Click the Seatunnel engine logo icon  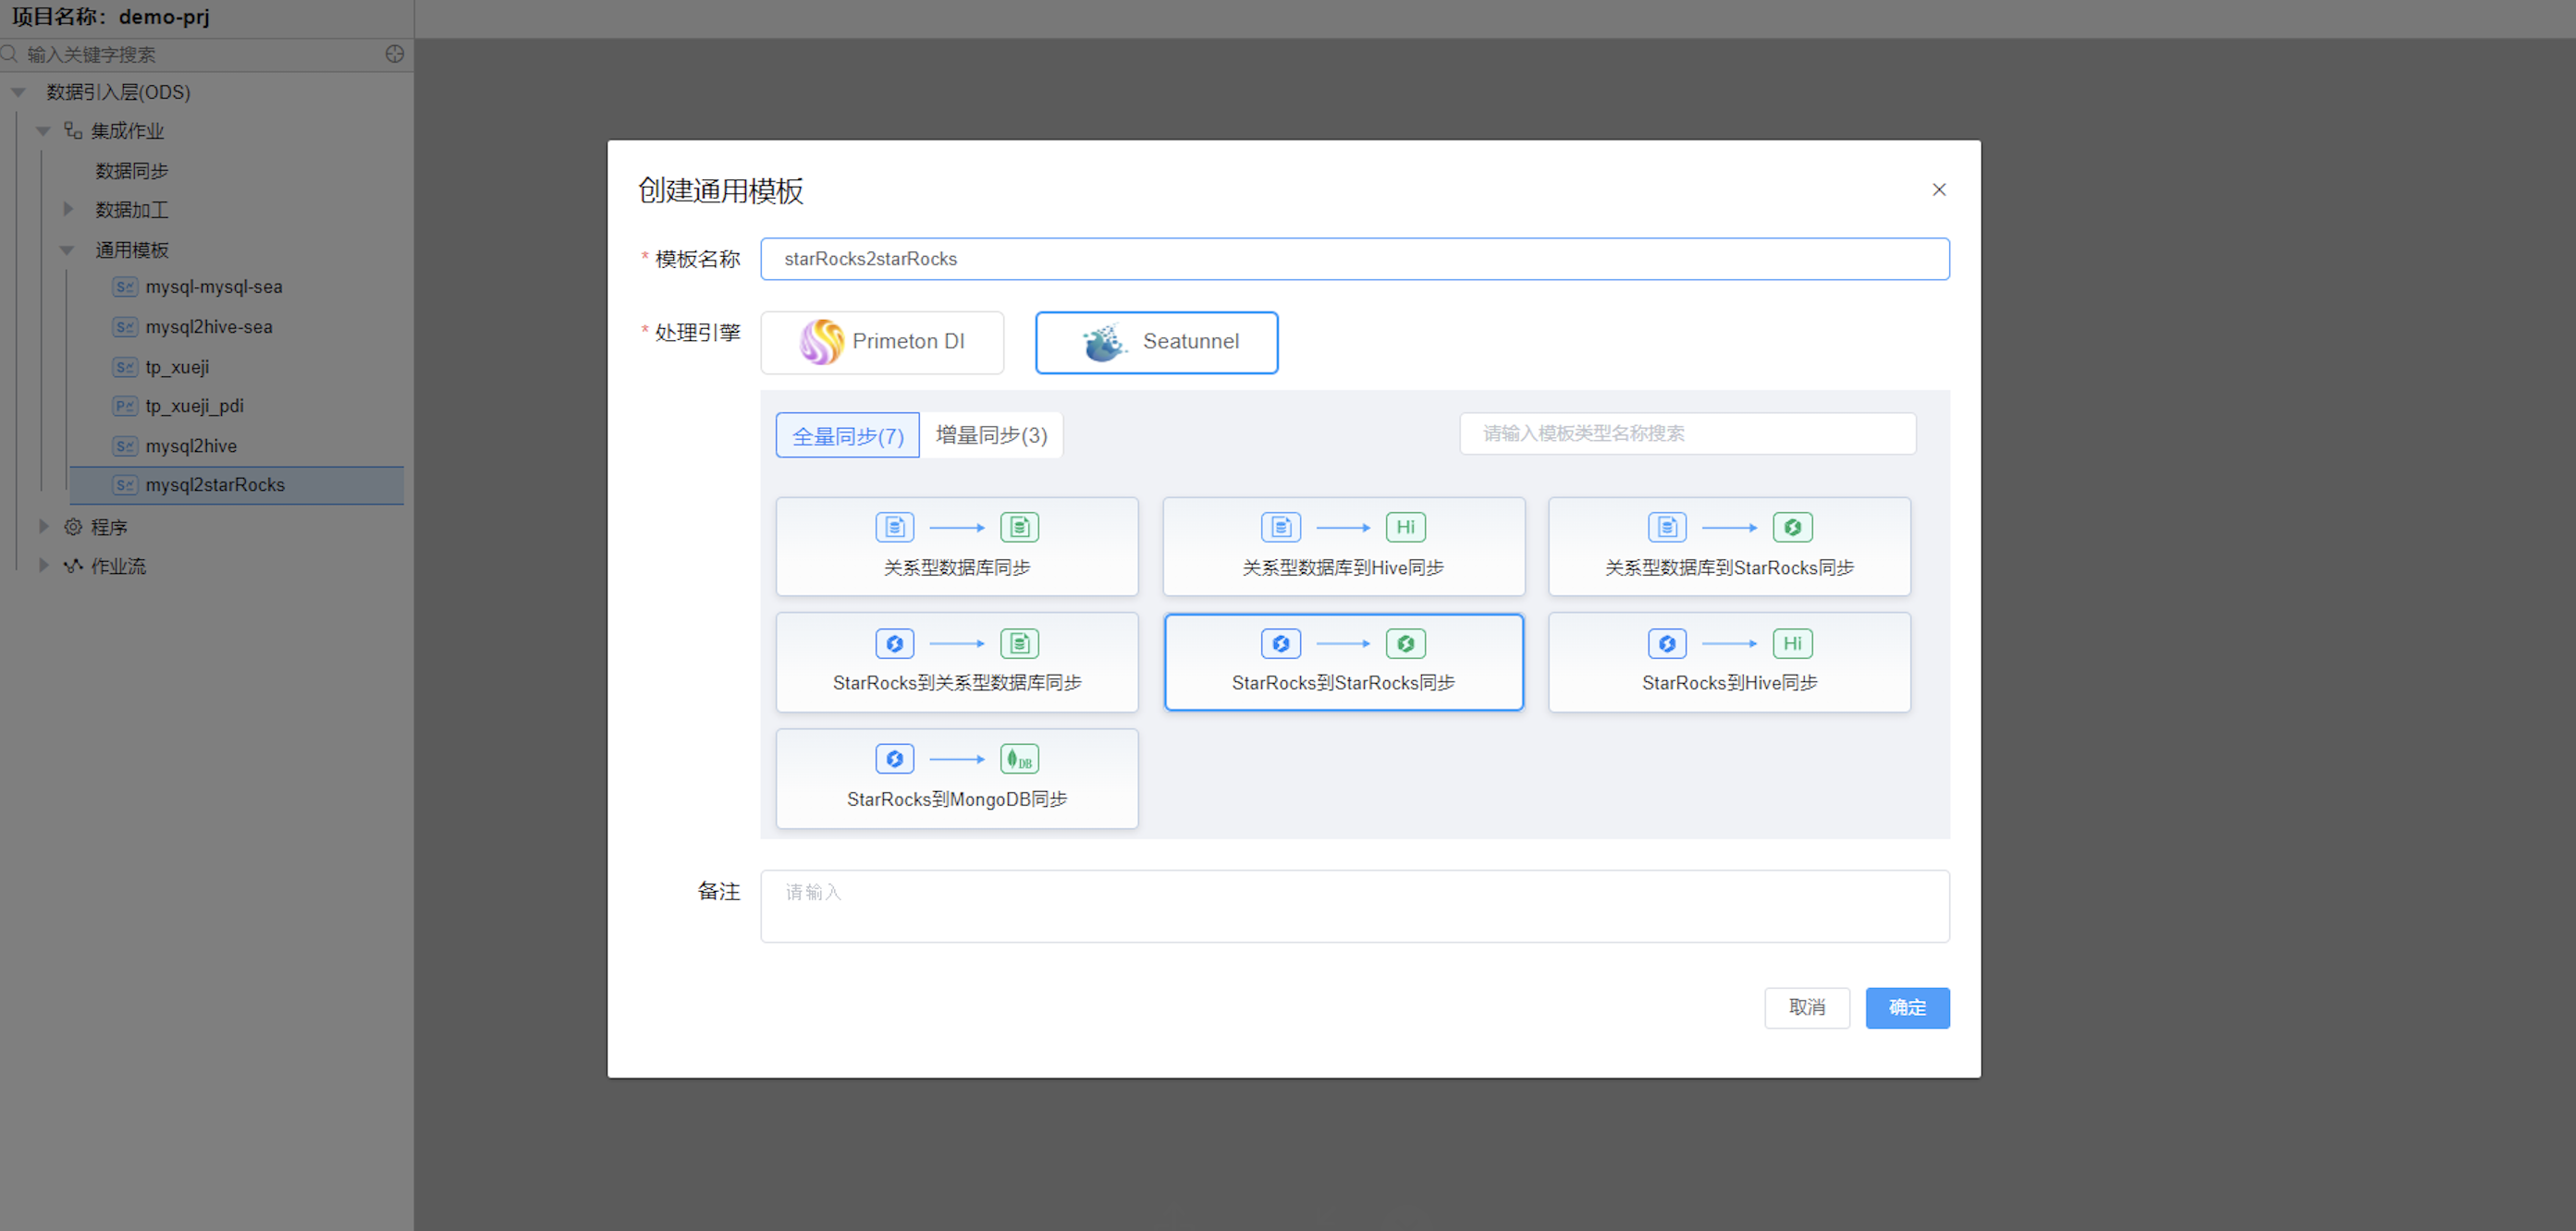1103,343
